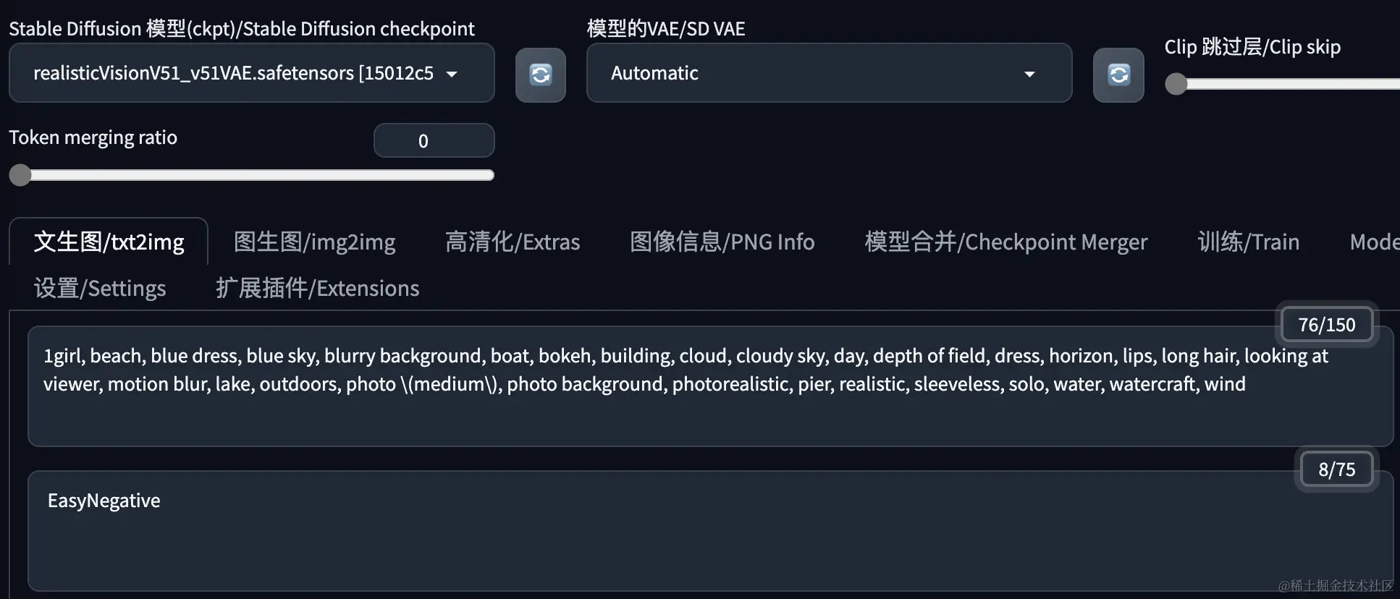Switch to the 文生图/txt2img tab
This screenshot has width=1400, height=599.
109,242
